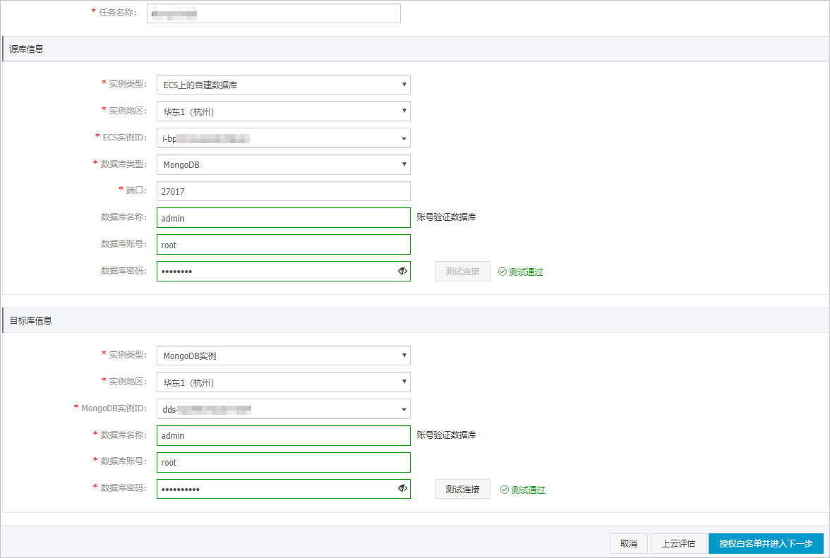The image size is (830, 558).
Task: Click the 任务名称 input field
Action: (274, 13)
